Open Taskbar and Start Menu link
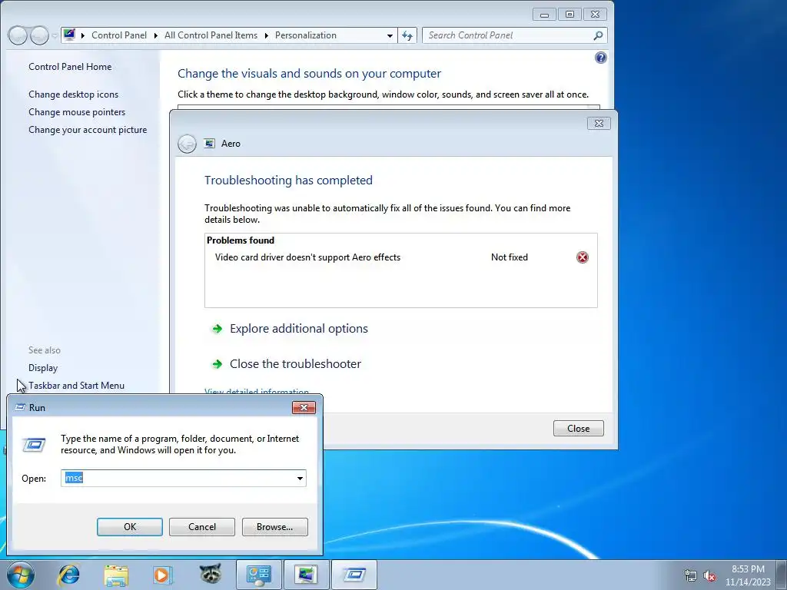Screen dimensions: 787x590 coord(76,386)
